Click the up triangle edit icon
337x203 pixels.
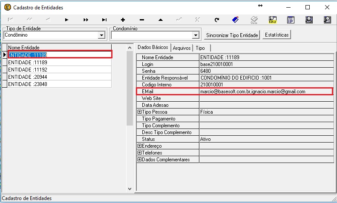click(x=161, y=20)
